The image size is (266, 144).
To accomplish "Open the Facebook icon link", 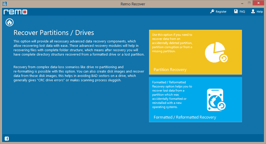I will (6, 139).
